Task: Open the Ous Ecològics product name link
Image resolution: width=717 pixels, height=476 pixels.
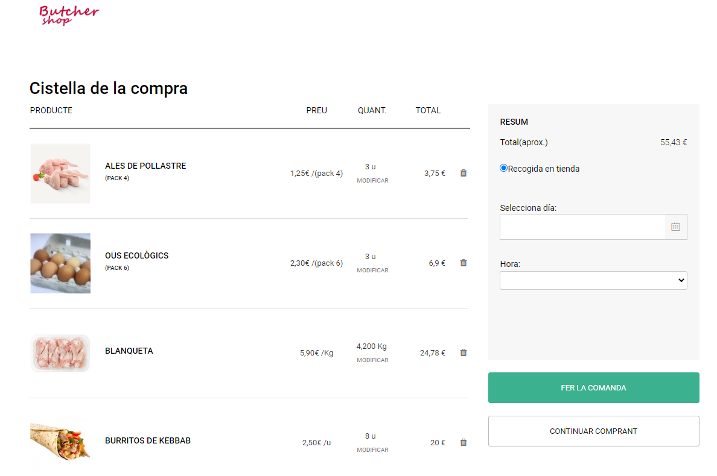Action: coord(136,255)
